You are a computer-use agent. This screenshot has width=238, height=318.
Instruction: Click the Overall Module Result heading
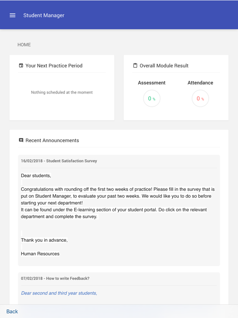click(164, 66)
